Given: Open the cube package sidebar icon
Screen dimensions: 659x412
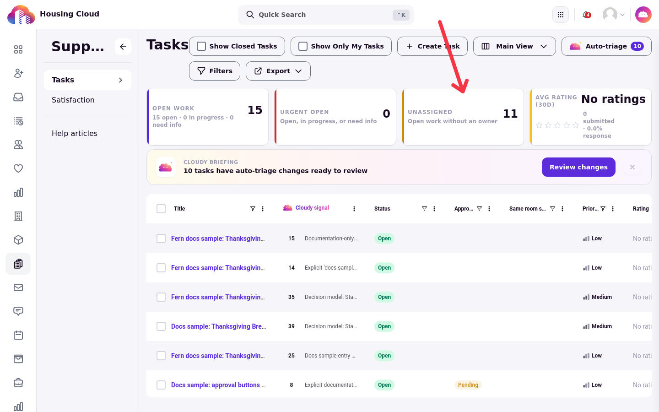Looking at the screenshot, I should coord(18,240).
